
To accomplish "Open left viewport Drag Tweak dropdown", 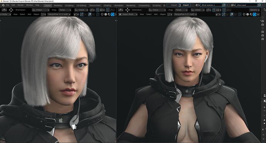I will pyautogui.click(x=65, y=10).
